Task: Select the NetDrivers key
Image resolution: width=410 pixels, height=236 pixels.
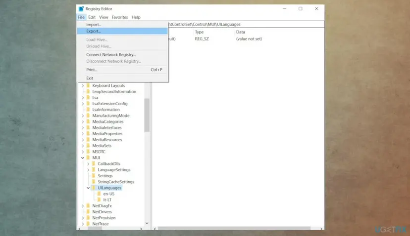Action: 102,212
